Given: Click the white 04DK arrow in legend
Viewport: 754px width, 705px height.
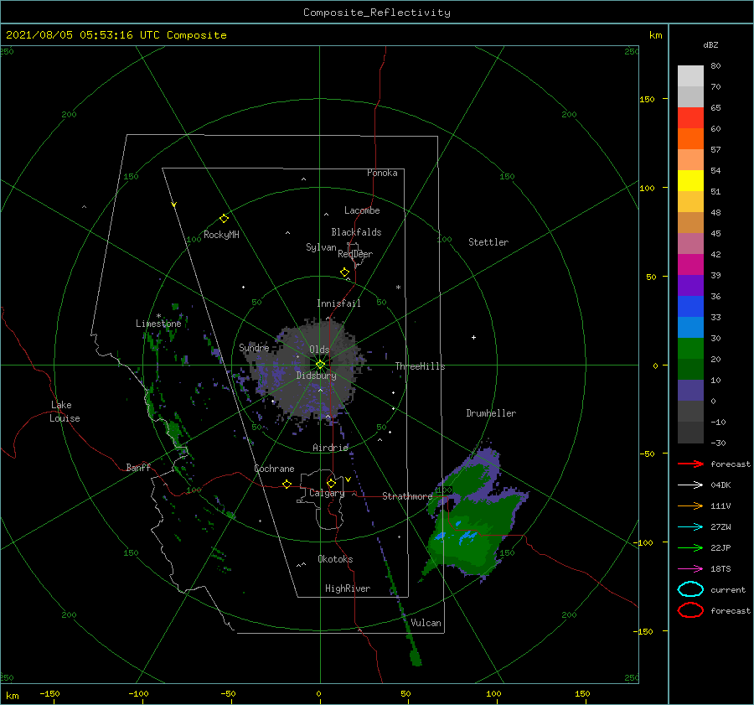Looking at the screenshot, I should point(690,485).
